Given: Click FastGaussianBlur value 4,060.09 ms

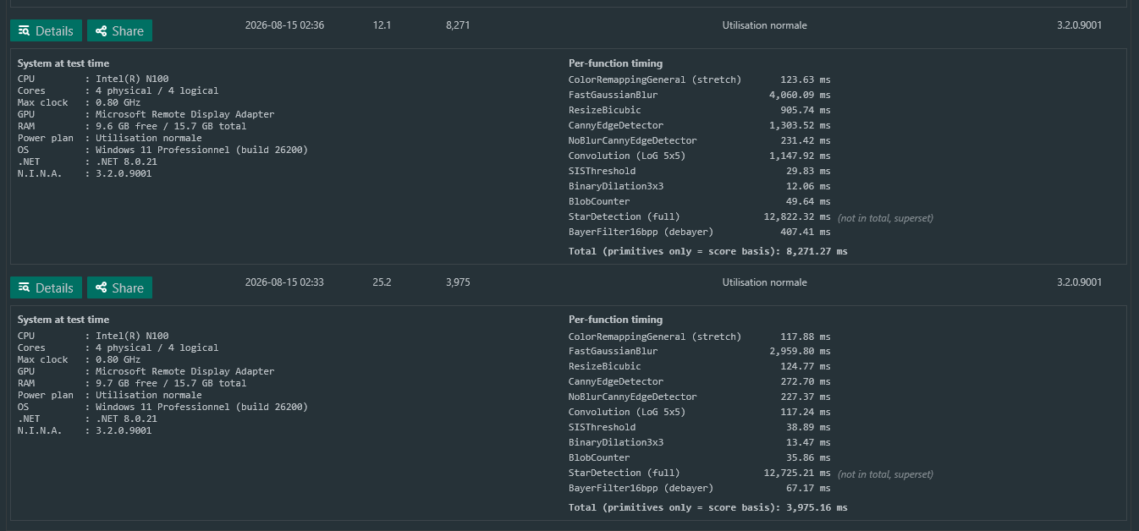Looking at the screenshot, I should click(800, 95).
